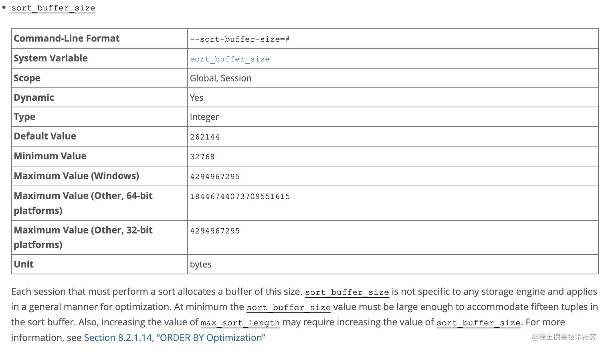Open the Section 8.2.1.14 ORDER BY Optimization link
Viewport: 606px width, 351px height.
point(174,338)
